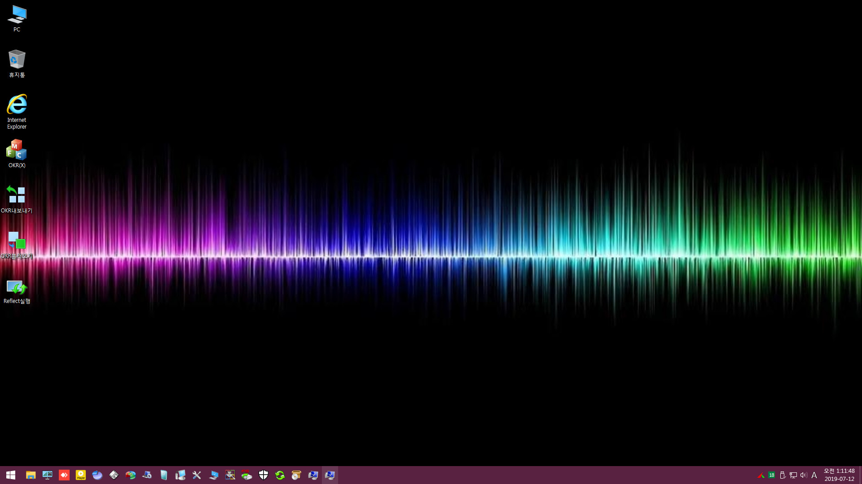Select the 휴지통 recycle bin icon

pyautogui.click(x=17, y=64)
